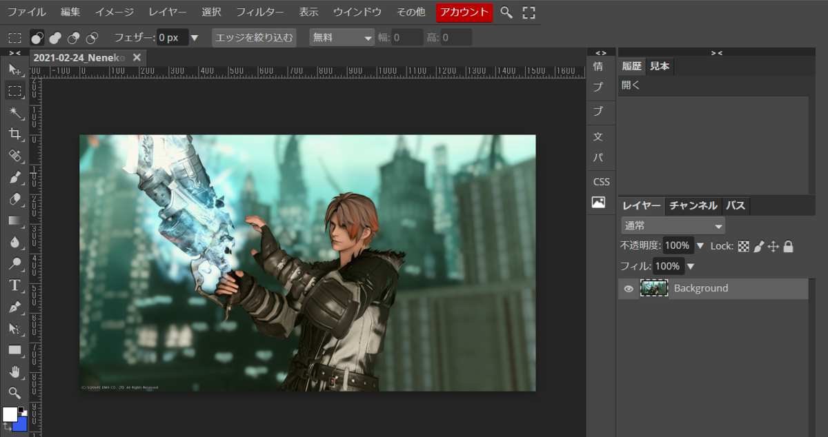Open the ファイル menu
This screenshot has height=437, width=828.
click(x=26, y=12)
